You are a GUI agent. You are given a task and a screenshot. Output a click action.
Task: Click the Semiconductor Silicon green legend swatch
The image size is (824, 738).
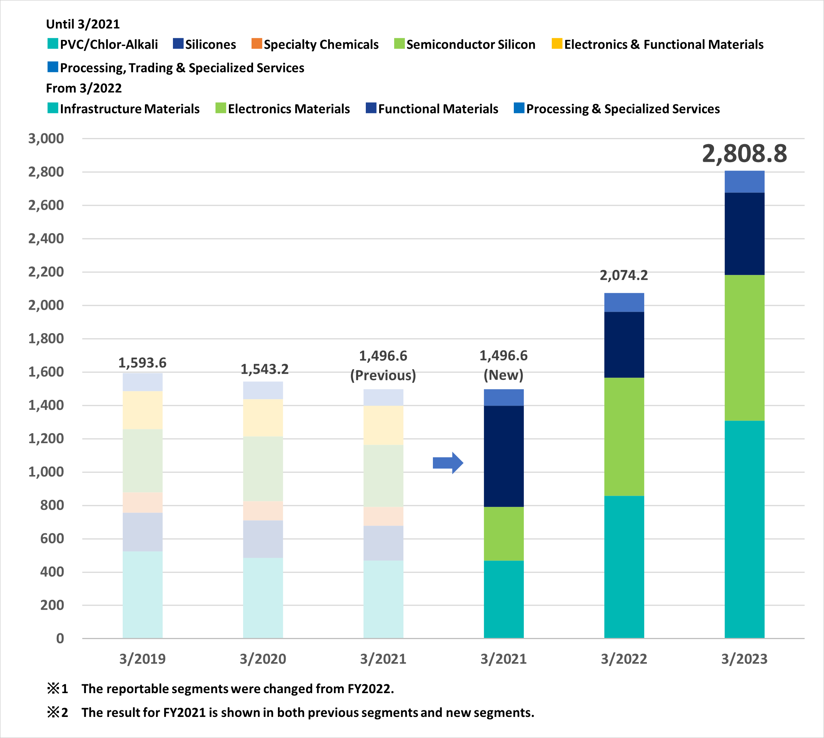coord(400,43)
